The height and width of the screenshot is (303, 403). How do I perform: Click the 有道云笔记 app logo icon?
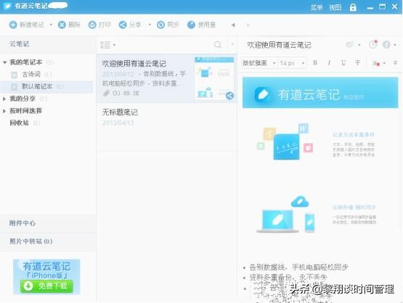pyautogui.click(x=7, y=6)
